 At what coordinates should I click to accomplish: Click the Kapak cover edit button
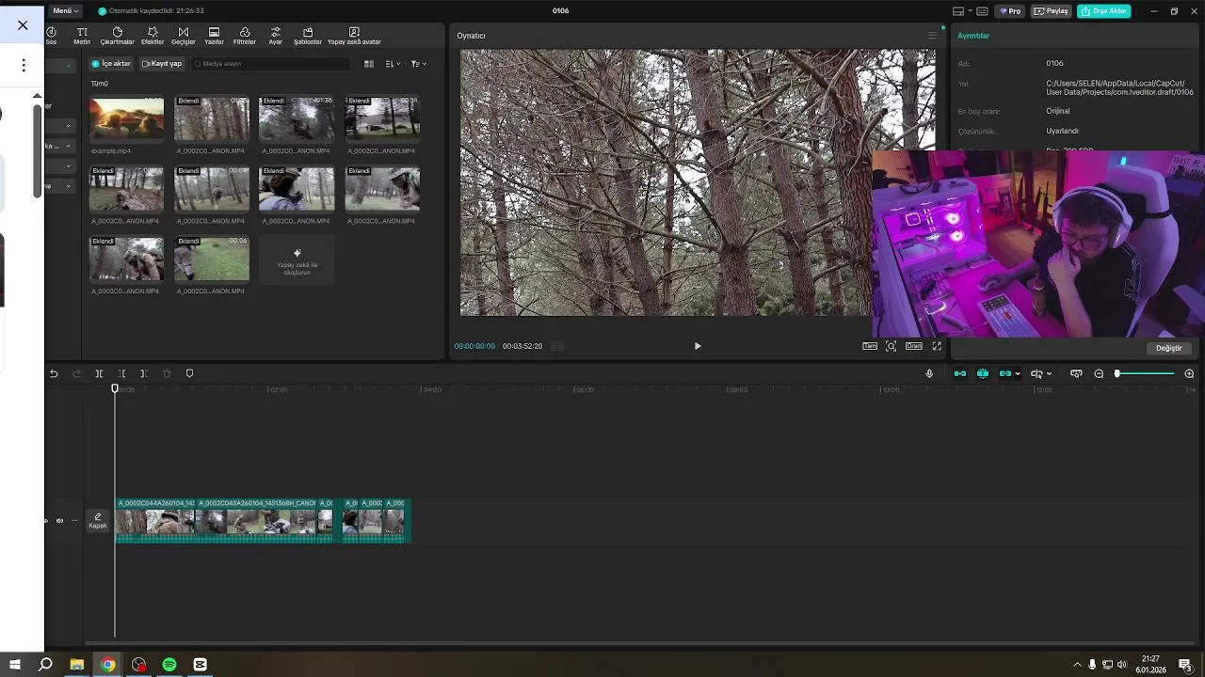click(98, 521)
